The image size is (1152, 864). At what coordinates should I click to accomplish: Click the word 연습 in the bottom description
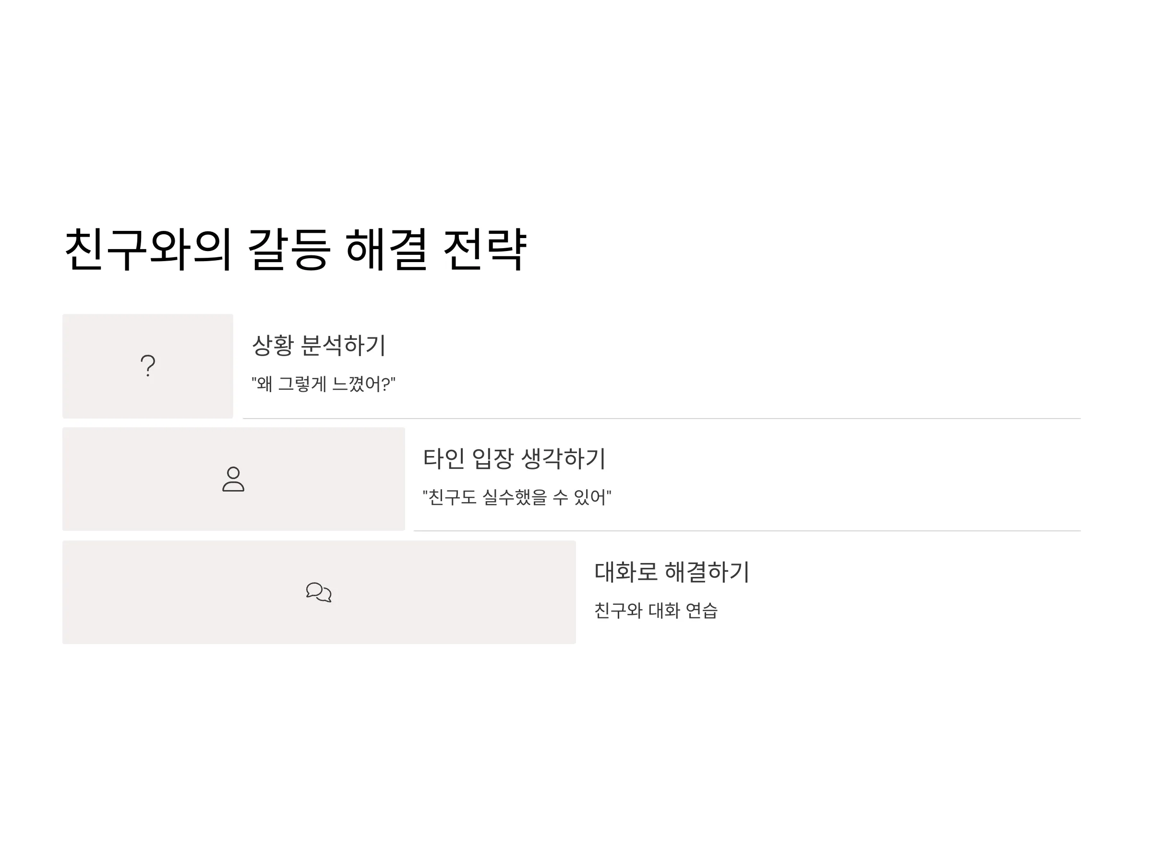pos(701,611)
